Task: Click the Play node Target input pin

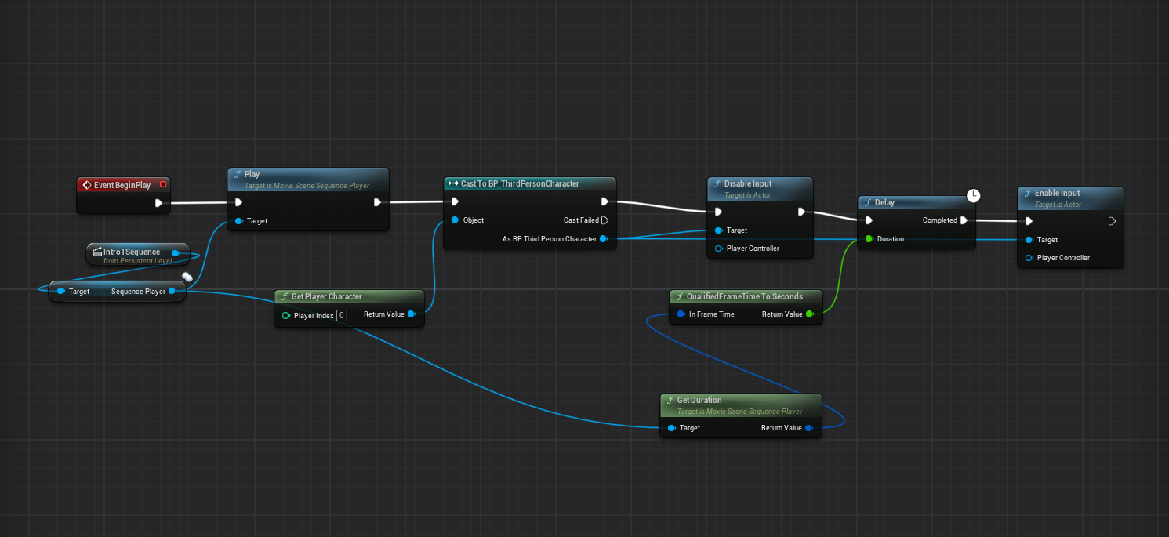Action: (x=239, y=221)
